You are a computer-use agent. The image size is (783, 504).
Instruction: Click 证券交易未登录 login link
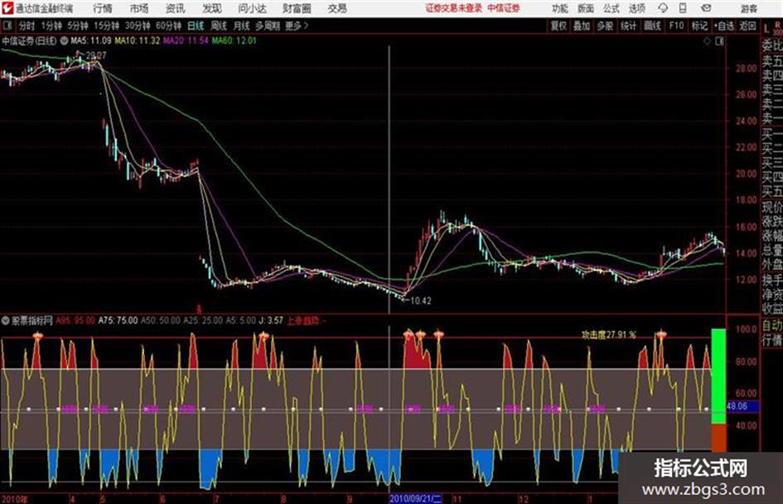pos(454,8)
